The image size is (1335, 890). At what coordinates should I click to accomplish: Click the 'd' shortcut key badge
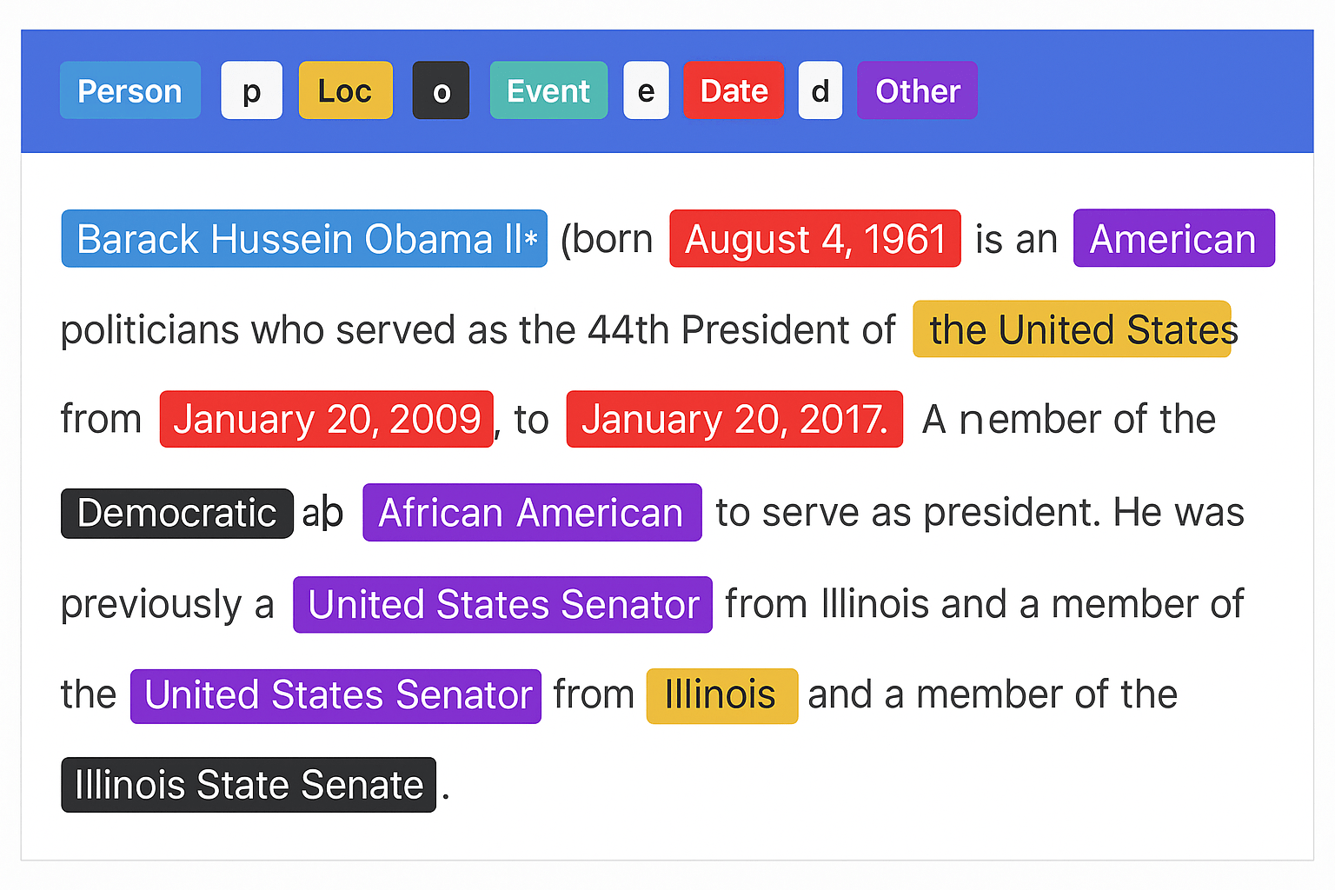click(x=820, y=90)
